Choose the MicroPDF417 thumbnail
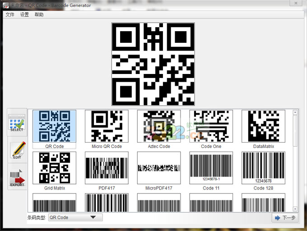 click(x=159, y=168)
